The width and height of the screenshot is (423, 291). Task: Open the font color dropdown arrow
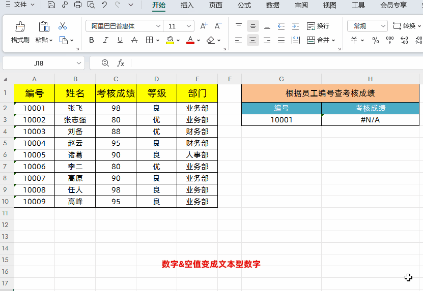pyautogui.click(x=199, y=41)
